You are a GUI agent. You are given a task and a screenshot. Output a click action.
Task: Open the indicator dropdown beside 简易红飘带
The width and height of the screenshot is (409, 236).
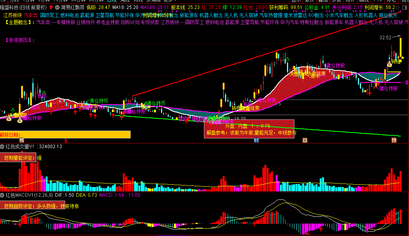[57, 7]
